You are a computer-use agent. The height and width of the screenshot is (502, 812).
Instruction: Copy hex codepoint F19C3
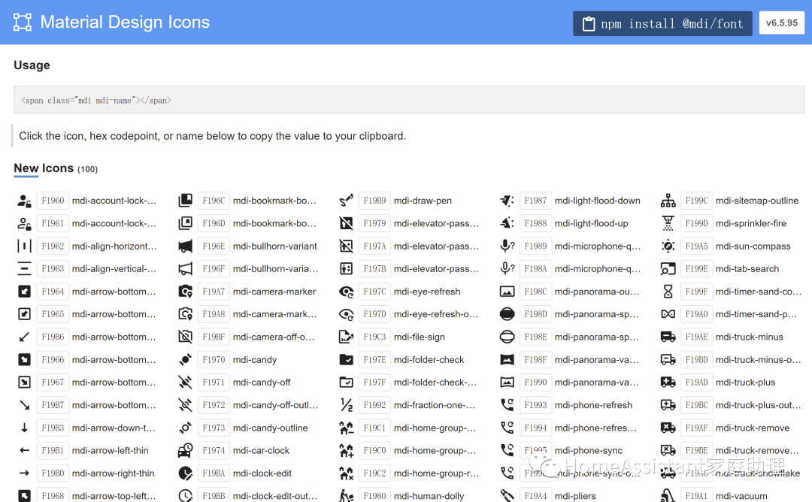[374, 337]
